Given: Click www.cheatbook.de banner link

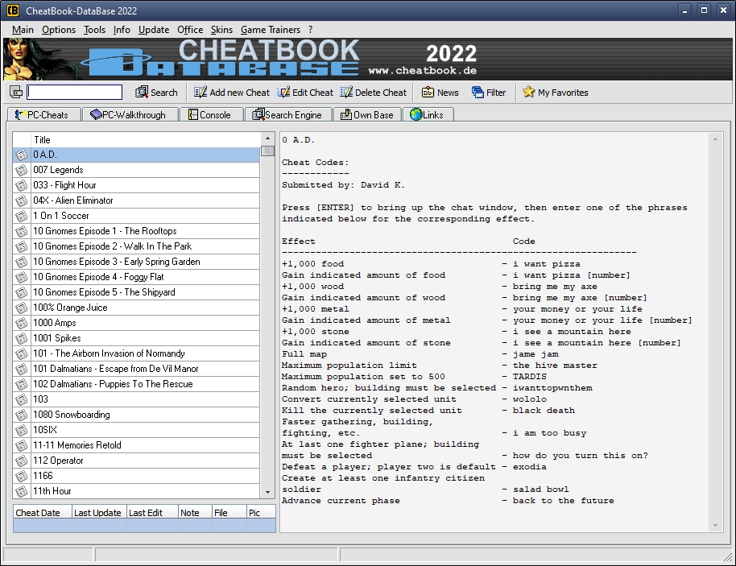Looking at the screenshot, I should 423,70.
